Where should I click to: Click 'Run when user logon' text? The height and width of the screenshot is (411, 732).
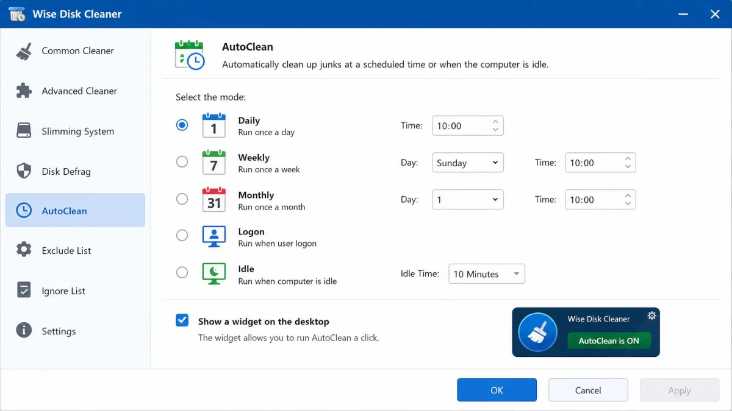point(278,244)
